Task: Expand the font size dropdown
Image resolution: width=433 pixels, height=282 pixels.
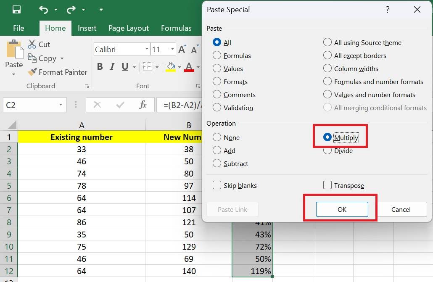Action: click(x=172, y=50)
